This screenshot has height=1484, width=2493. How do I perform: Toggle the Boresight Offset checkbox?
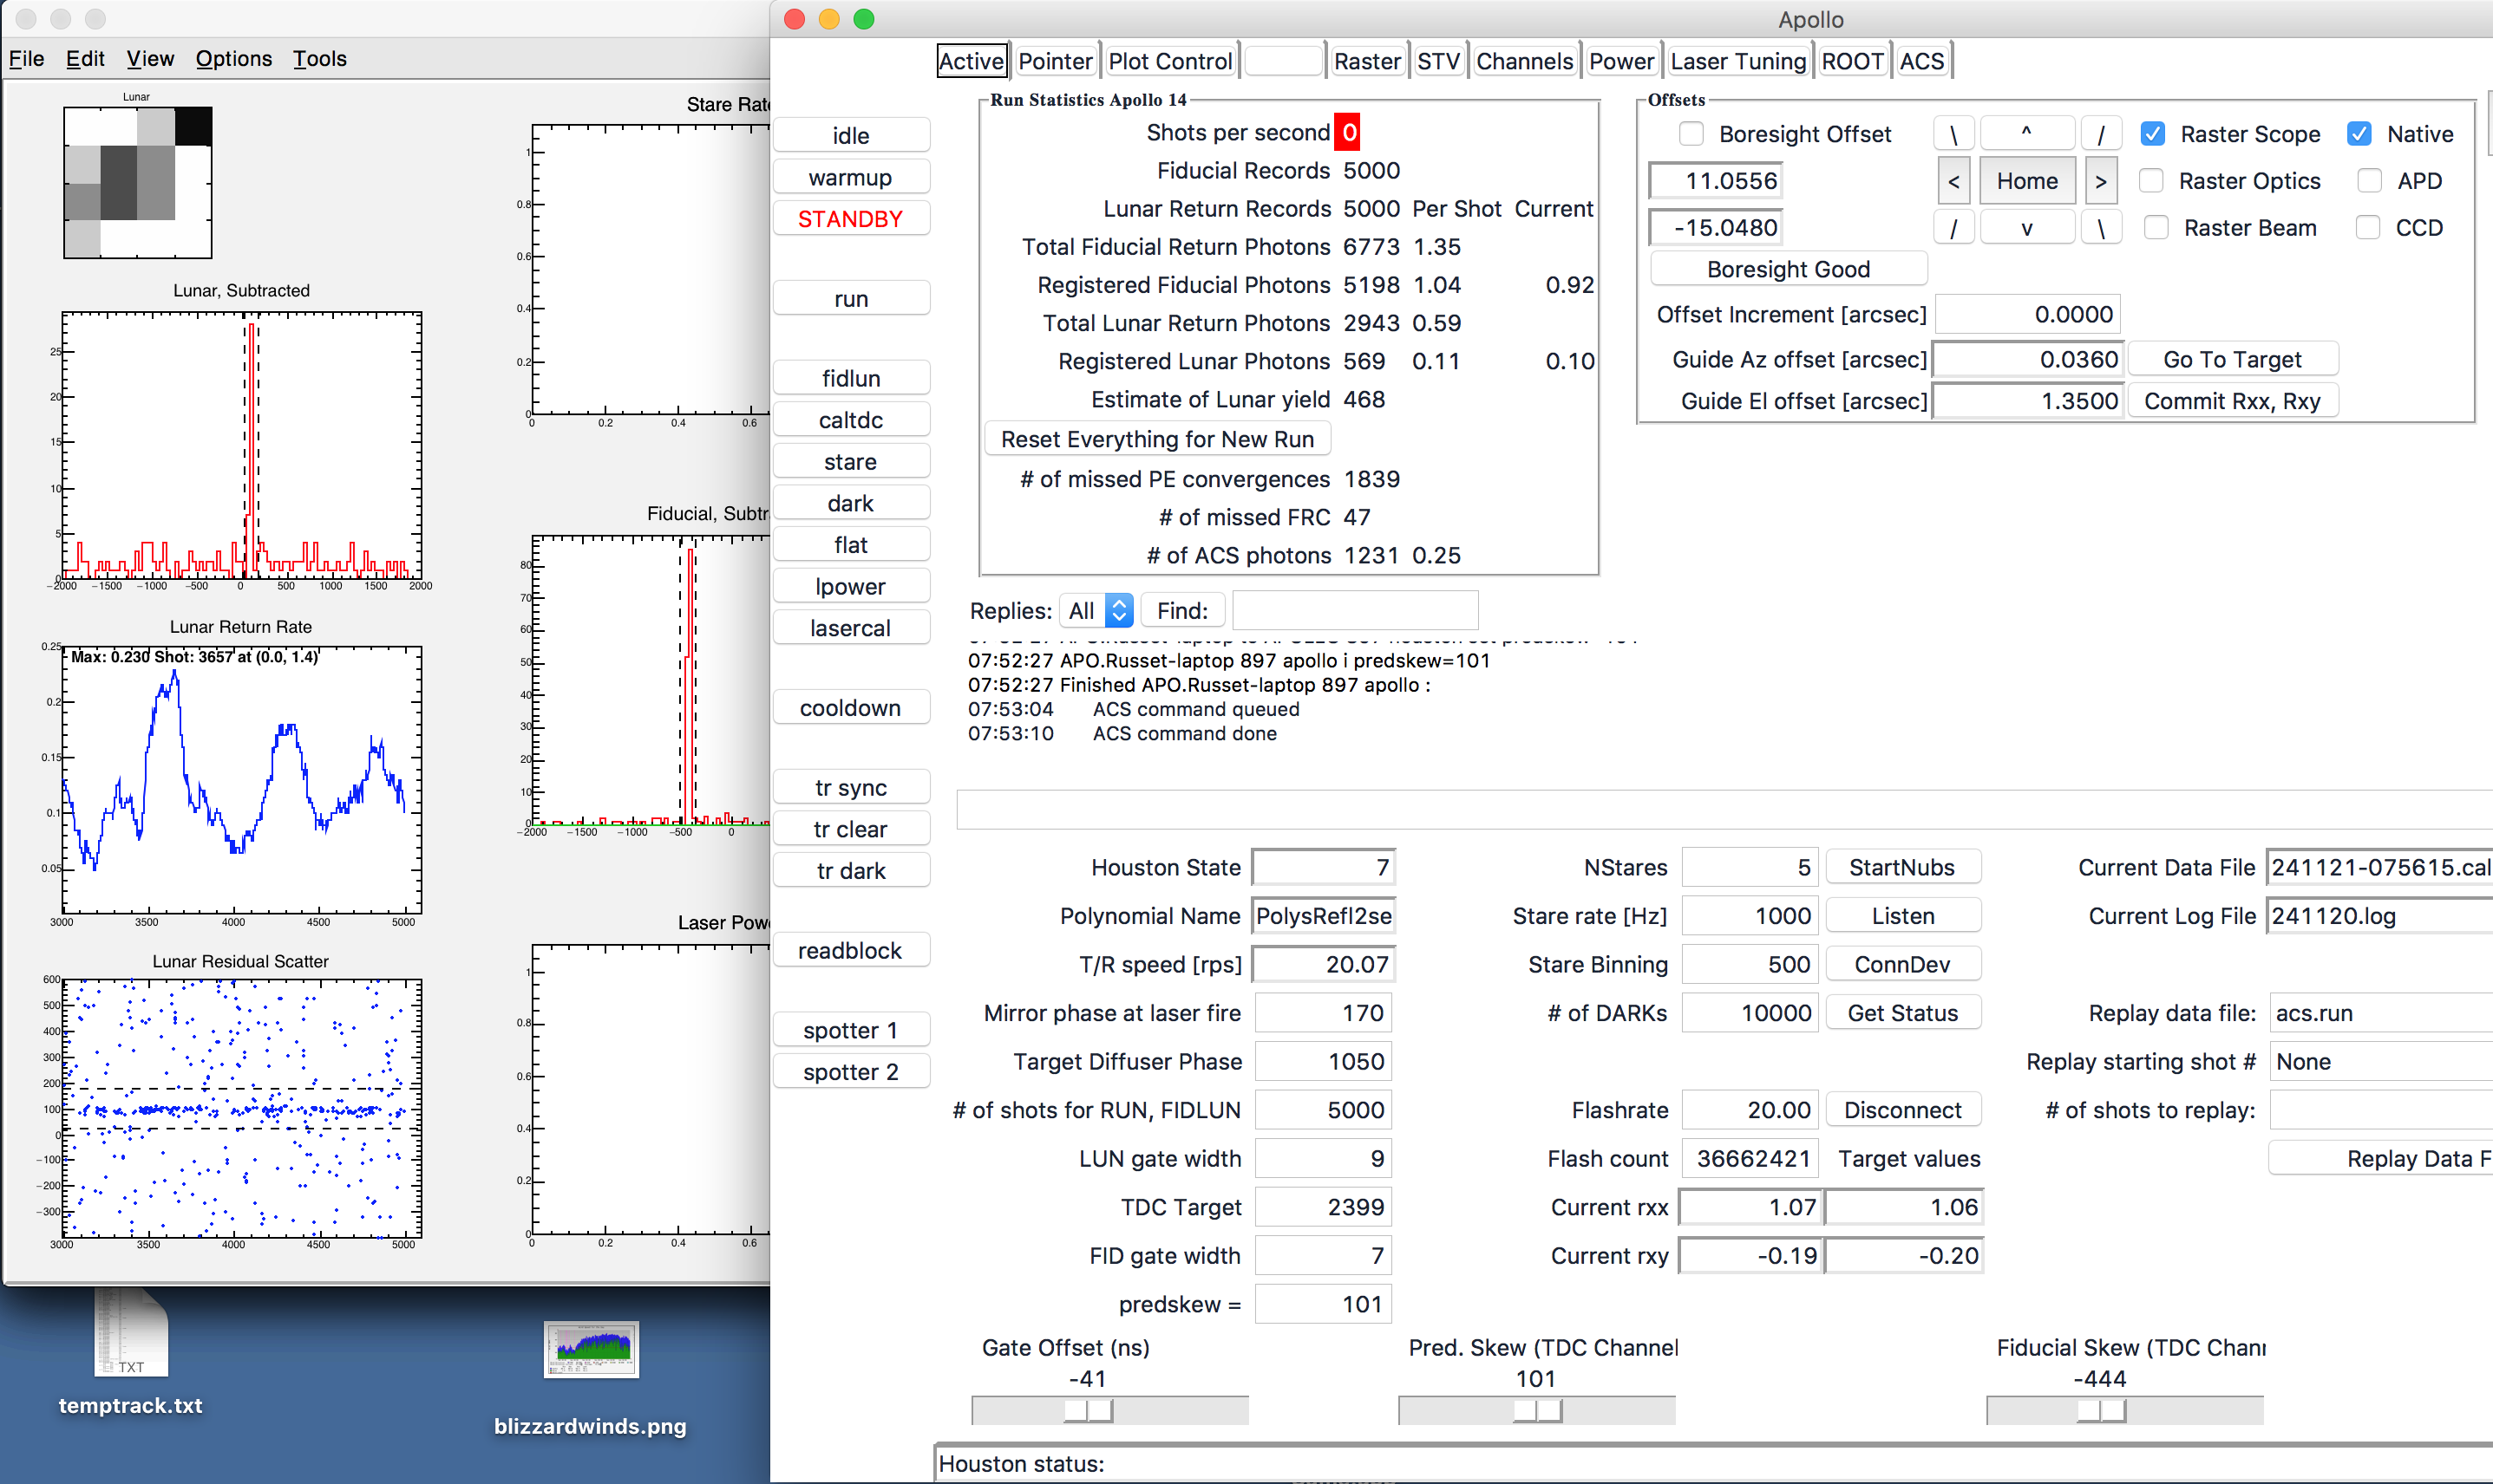1691,134
